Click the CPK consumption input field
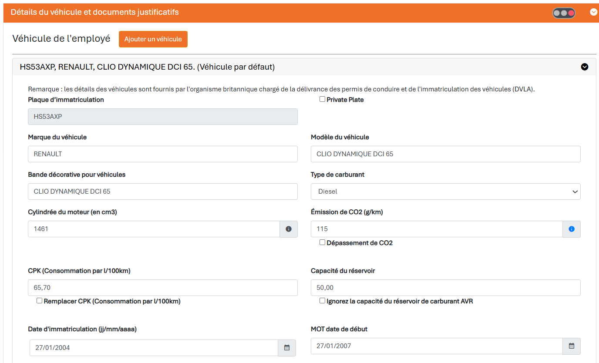599x363 pixels. tap(163, 288)
